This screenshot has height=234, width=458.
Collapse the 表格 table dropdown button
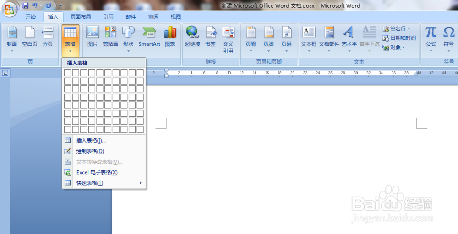coord(70,40)
